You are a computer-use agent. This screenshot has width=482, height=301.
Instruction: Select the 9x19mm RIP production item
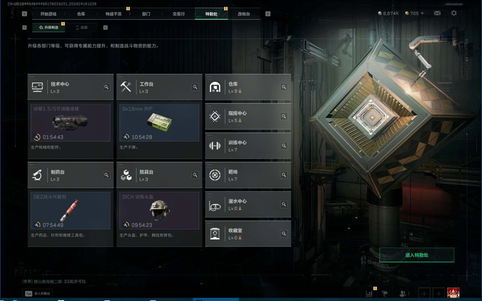159,123
